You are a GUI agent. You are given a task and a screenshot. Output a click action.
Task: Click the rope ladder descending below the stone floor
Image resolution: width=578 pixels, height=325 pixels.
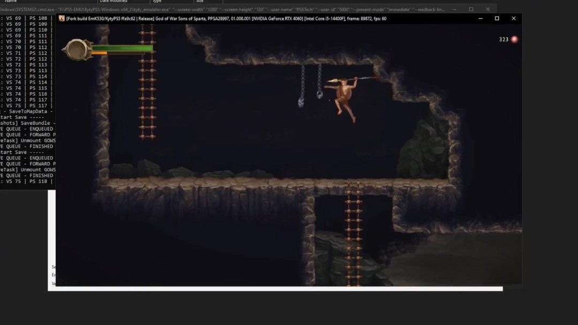click(353, 233)
